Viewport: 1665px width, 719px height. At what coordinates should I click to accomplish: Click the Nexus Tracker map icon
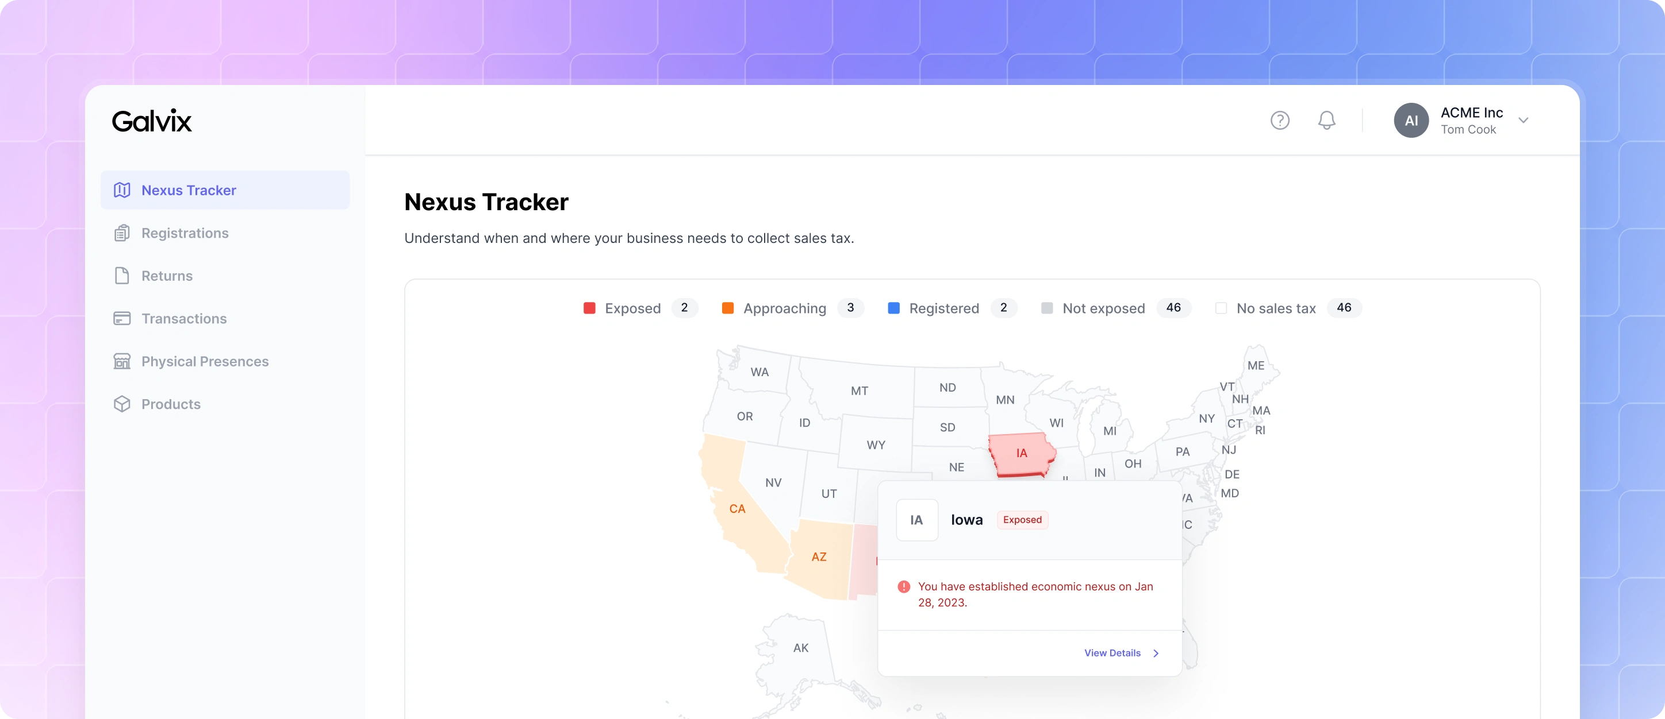122,190
